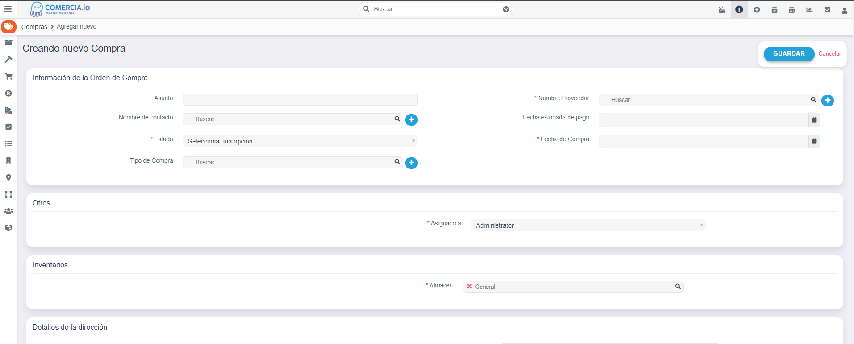Open the Asignado a dropdown
854x344 pixels.
(588, 225)
